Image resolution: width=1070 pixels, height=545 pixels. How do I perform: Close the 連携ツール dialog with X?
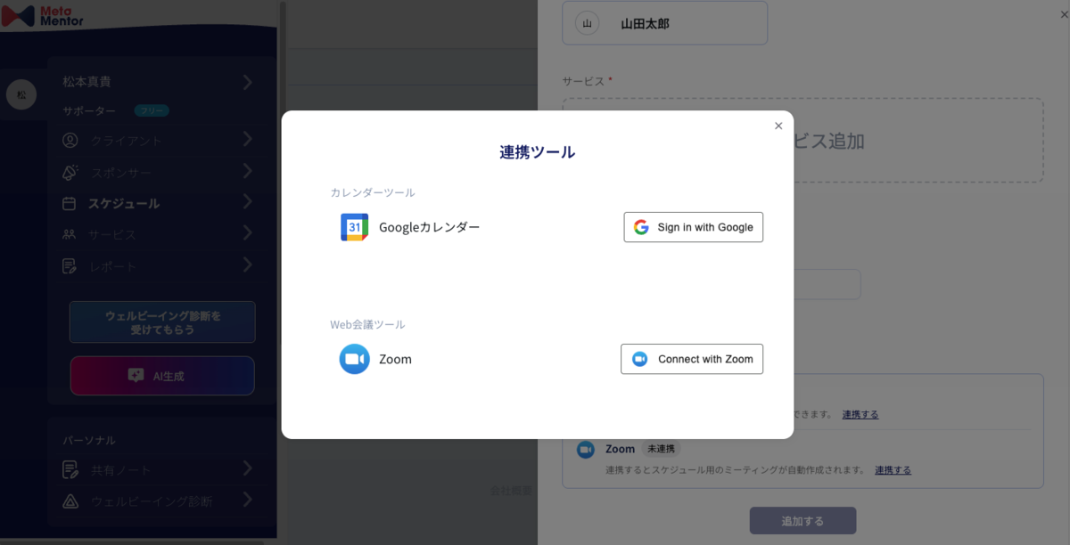778,126
